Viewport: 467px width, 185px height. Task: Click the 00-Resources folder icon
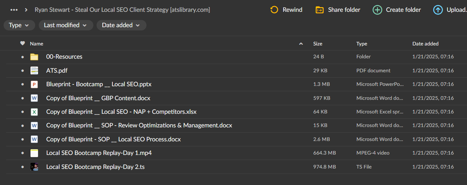(x=34, y=57)
